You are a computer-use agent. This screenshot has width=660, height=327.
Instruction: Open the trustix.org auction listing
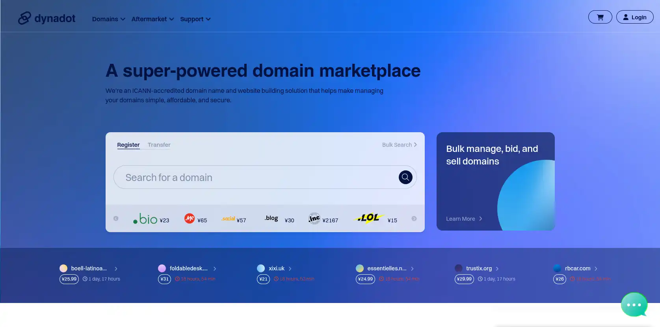pos(479,268)
